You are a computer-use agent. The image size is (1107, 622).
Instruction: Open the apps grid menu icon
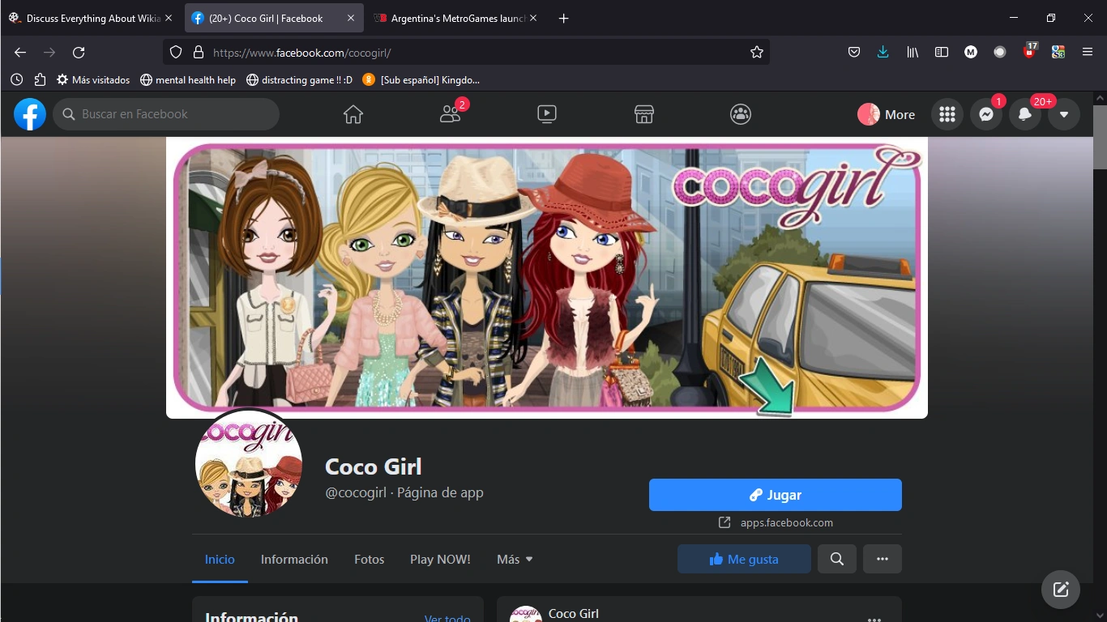947,114
